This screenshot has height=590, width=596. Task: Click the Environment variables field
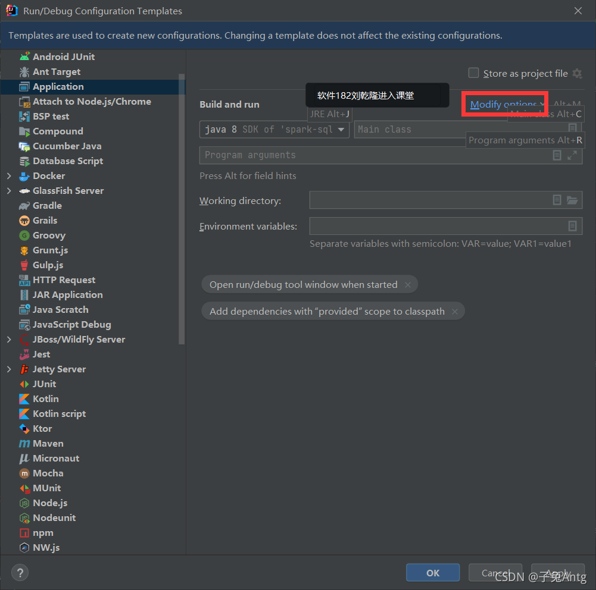446,226
